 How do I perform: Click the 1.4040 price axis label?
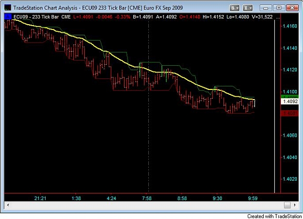[290, 157]
